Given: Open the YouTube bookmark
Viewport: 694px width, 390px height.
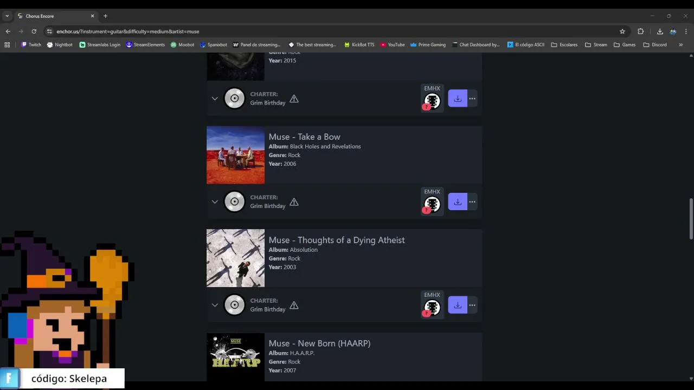Looking at the screenshot, I should tap(393, 45).
